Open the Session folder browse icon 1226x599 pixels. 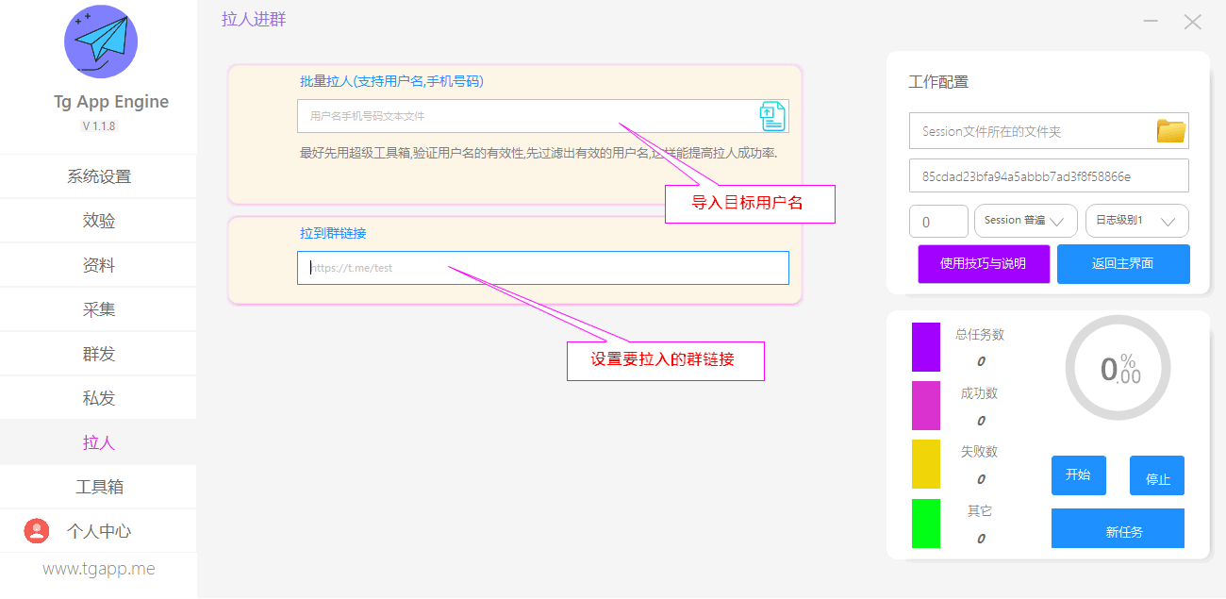click(x=1170, y=131)
